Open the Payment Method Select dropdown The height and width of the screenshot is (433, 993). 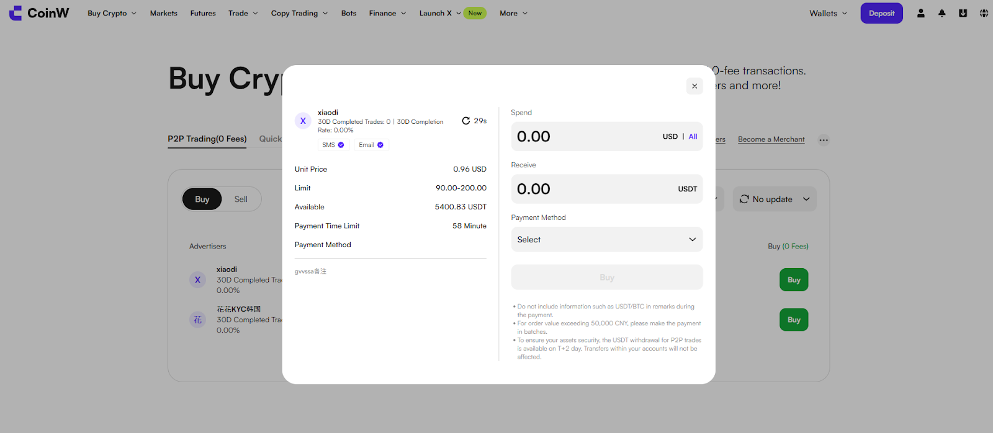point(607,240)
